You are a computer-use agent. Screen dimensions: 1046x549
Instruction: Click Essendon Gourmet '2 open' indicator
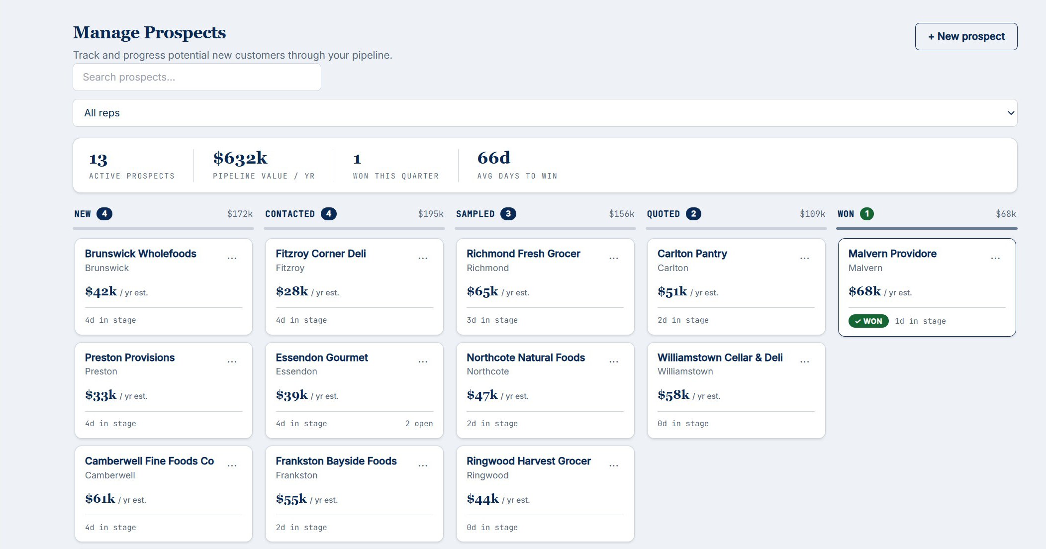[x=419, y=424]
